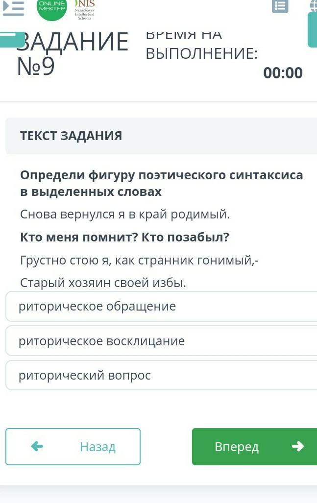Click the teal tab beside ЗАДАНИЕ heading
Screen dimensions: 317x503
point(12,39)
